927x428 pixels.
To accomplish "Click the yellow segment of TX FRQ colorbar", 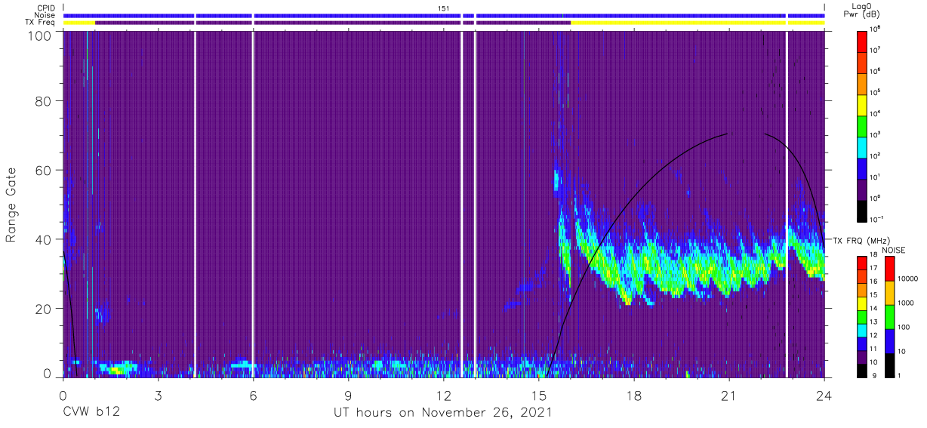I will click(863, 303).
